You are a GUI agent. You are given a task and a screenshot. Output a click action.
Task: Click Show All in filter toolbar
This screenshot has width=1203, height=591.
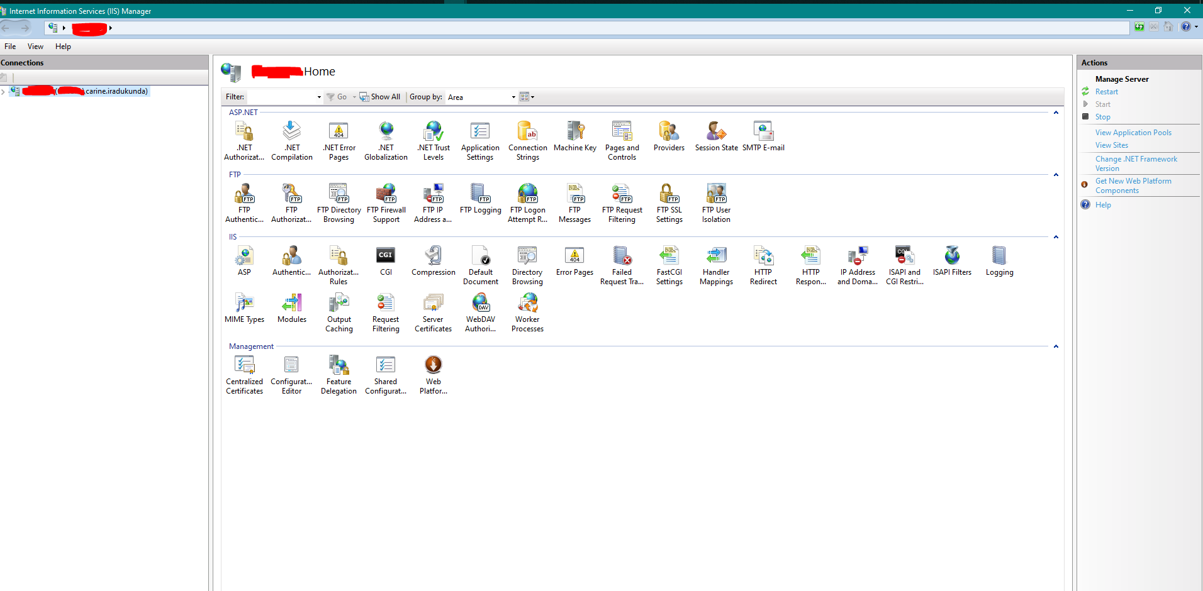pyautogui.click(x=380, y=97)
